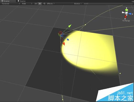Click the blue Z arrow of move gizmo
This screenshot has width=134, height=102.
[68, 39]
